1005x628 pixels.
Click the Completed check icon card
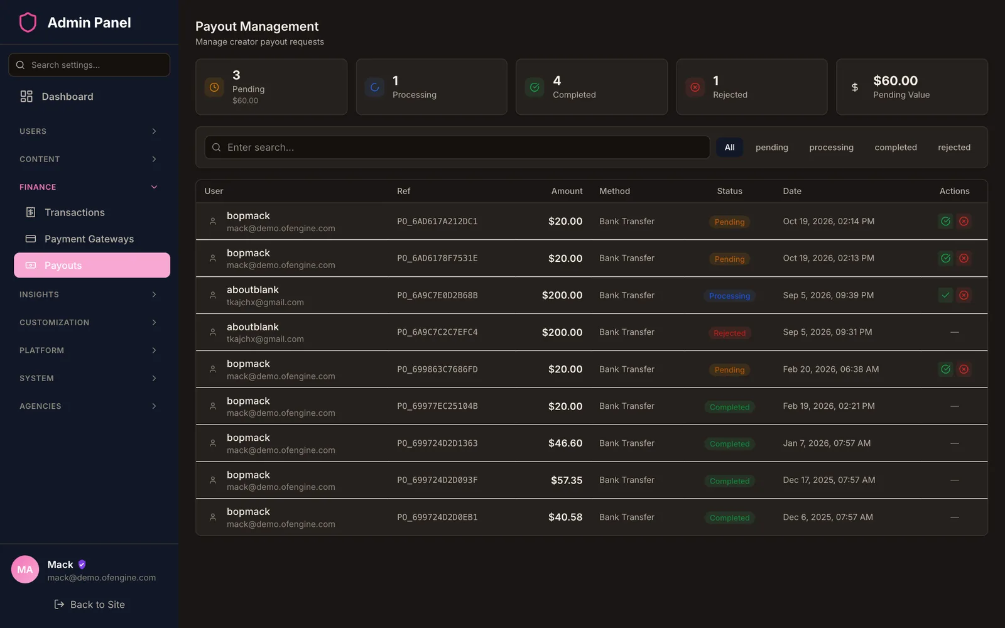pos(535,87)
